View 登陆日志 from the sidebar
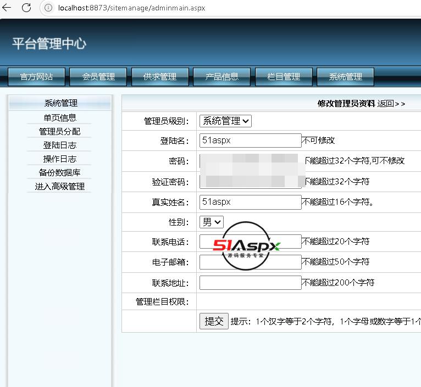Screen dimensions: 421x387 coord(60,145)
